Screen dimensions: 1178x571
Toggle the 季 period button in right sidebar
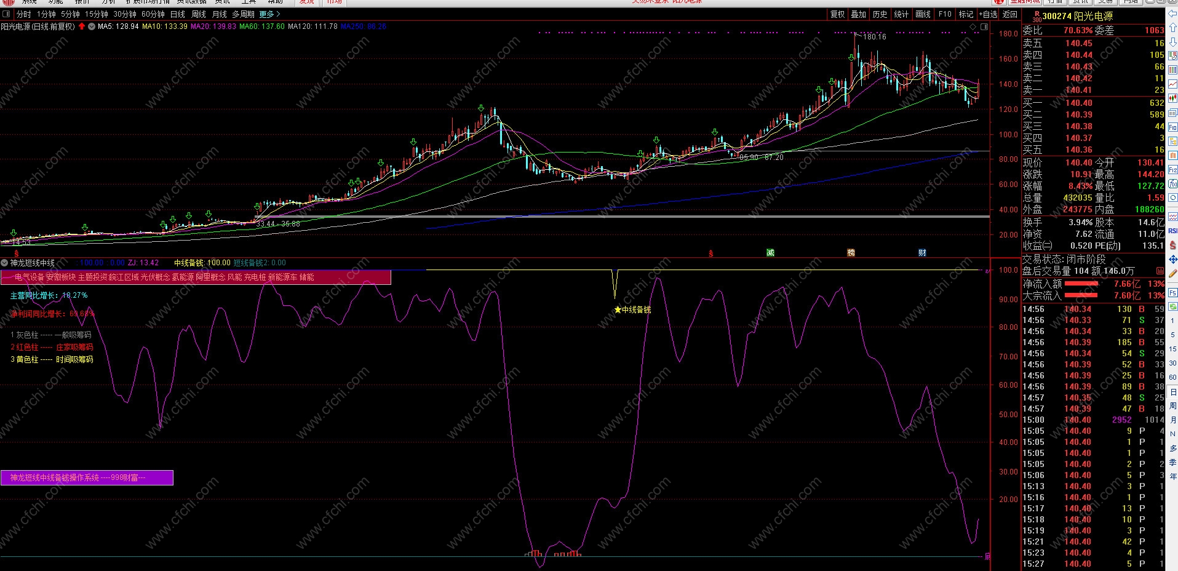pyautogui.click(x=1172, y=463)
